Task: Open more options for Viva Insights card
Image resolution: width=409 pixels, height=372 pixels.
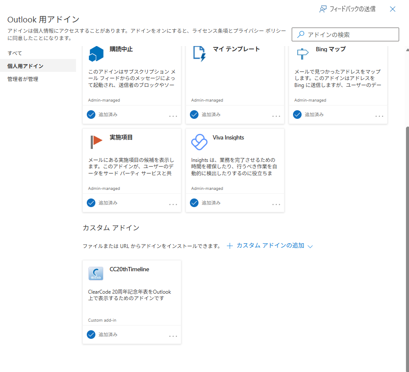Action: tap(276, 204)
